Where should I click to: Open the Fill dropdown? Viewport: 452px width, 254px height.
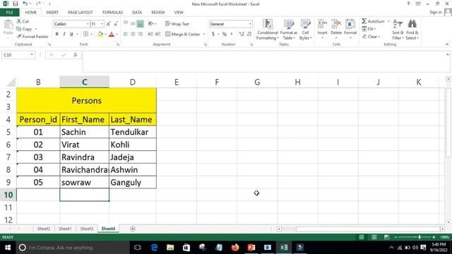369,29
